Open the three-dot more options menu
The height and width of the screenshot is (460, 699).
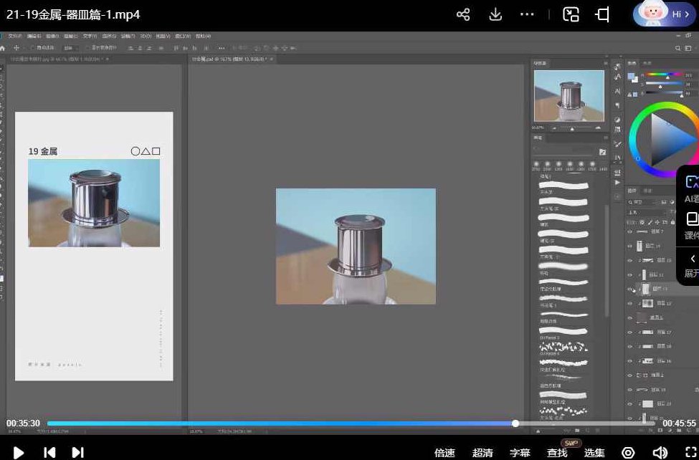coord(527,14)
